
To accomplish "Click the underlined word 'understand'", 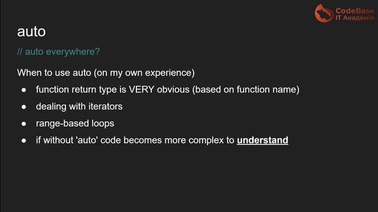I will click(x=262, y=140).
